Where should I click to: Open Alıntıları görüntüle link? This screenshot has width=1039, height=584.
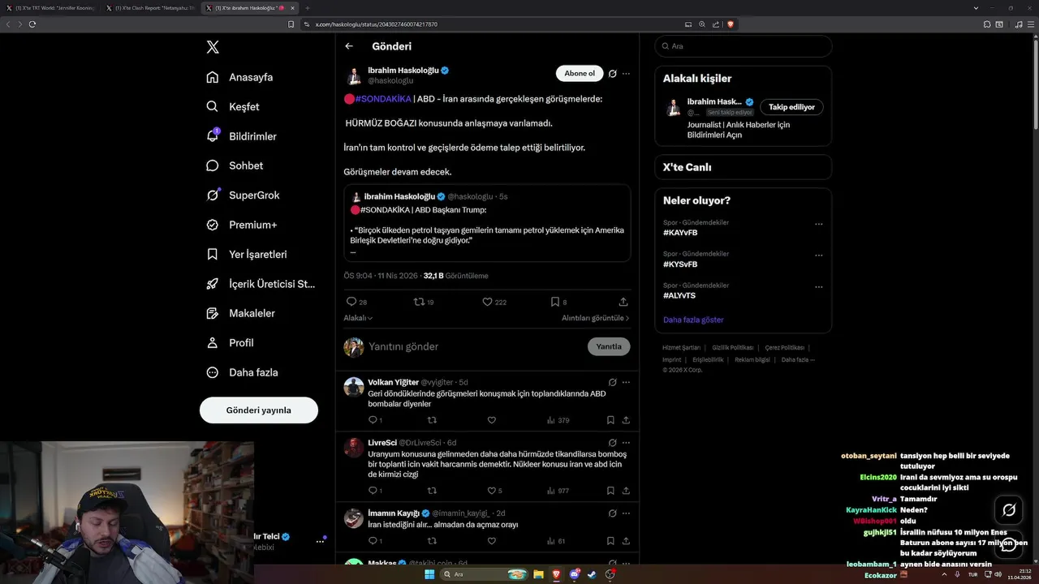pyautogui.click(x=595, y=318)
